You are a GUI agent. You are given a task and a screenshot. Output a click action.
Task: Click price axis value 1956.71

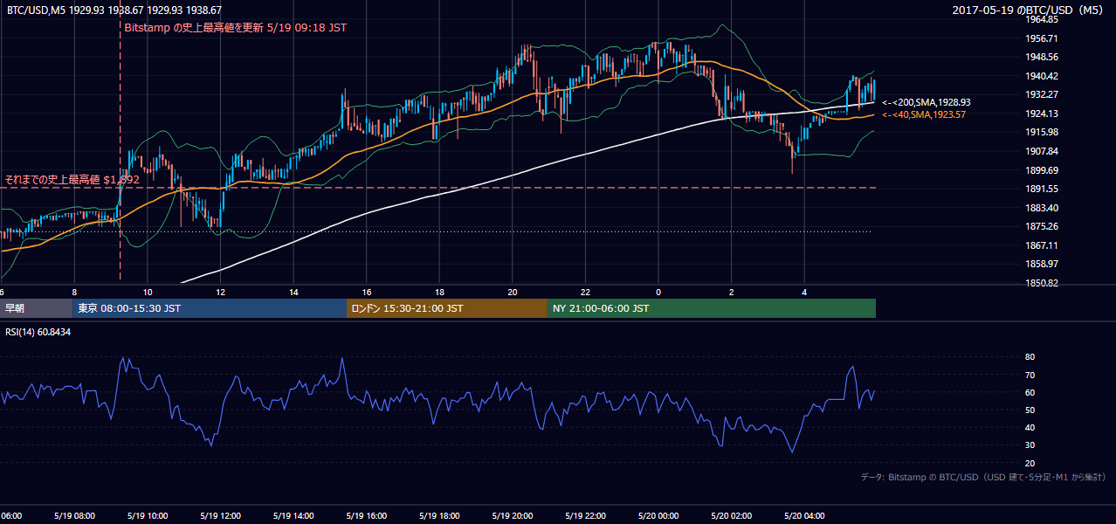pos(1044,38)
